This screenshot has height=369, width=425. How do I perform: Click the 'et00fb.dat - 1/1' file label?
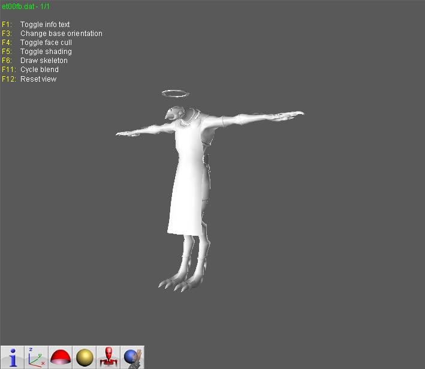[26, 7]
